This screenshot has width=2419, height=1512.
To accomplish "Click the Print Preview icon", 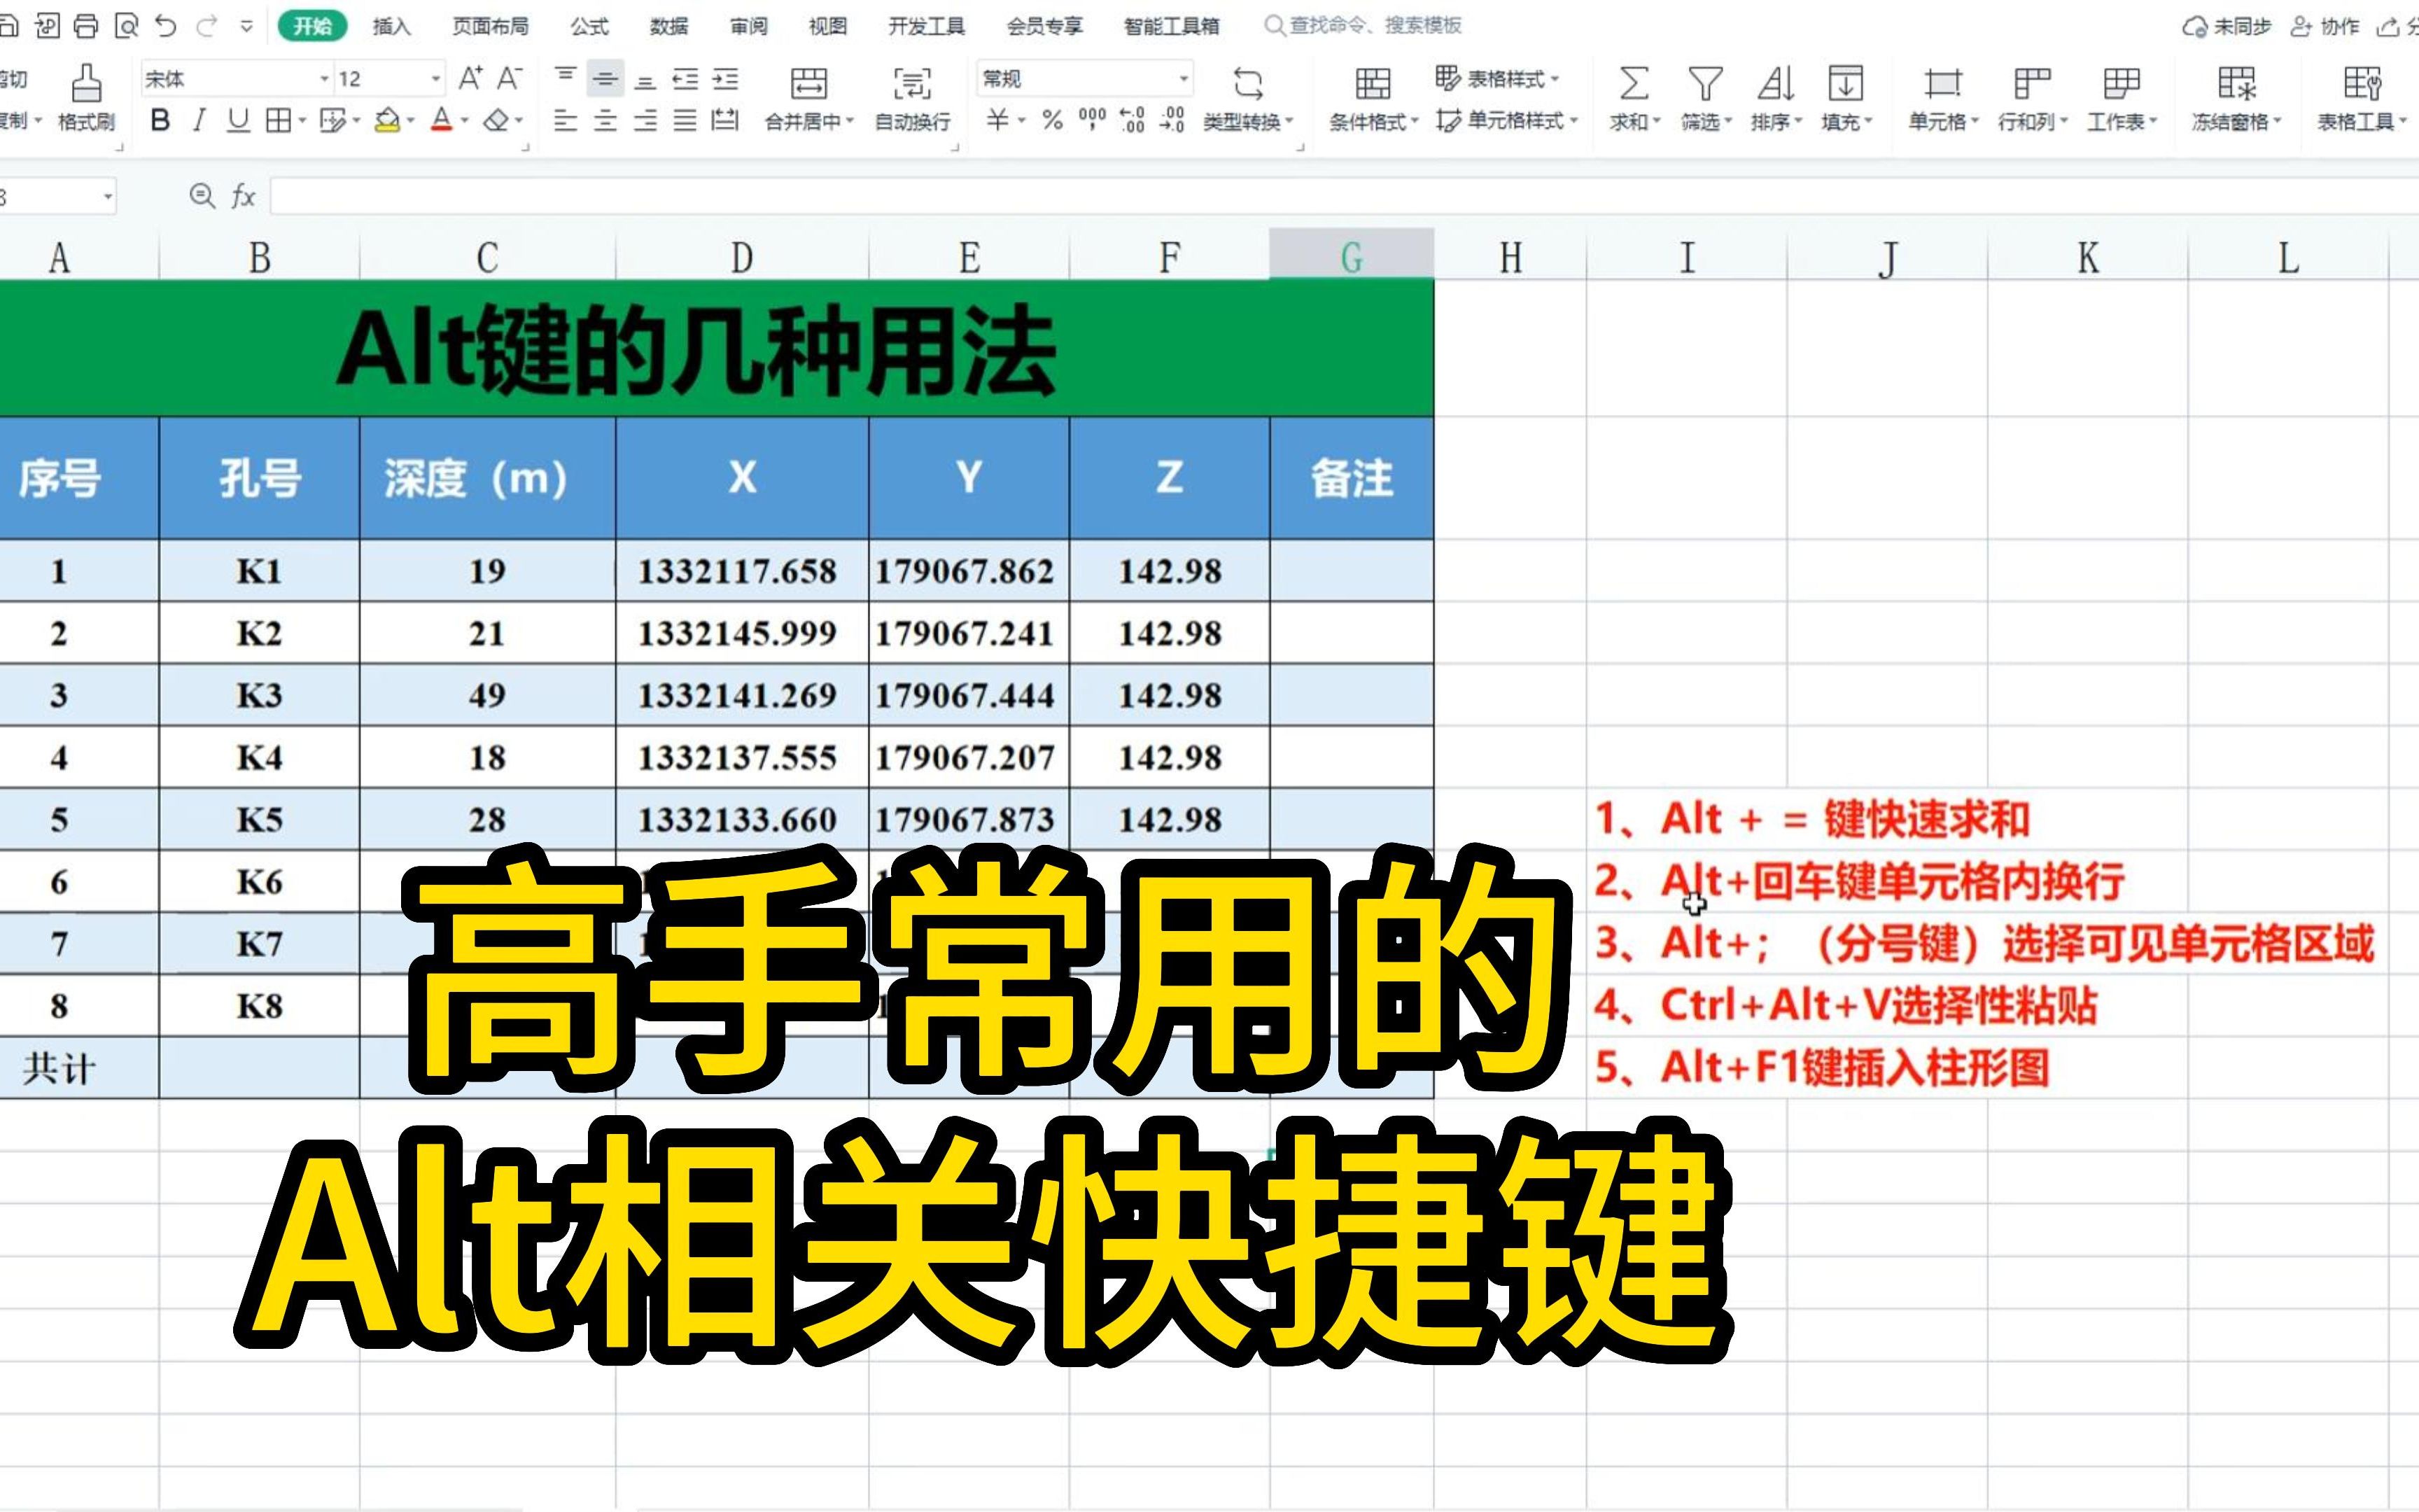I will coord(126,26).
